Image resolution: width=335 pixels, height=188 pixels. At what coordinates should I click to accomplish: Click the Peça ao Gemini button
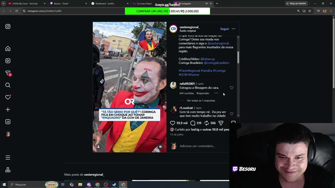pos(296,4)
